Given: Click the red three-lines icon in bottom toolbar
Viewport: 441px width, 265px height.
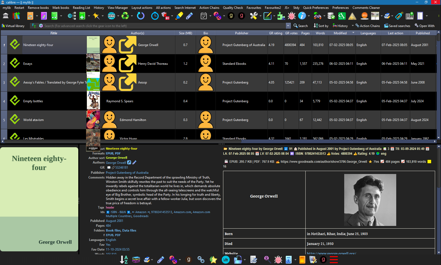Looking at the screenshot, I should [x=334, y=260].
